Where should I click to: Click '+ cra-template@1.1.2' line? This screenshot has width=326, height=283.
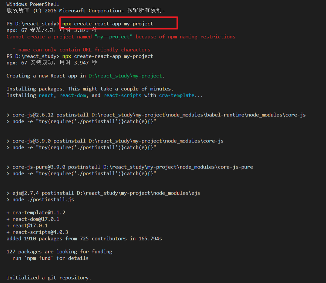pos(36,213)
